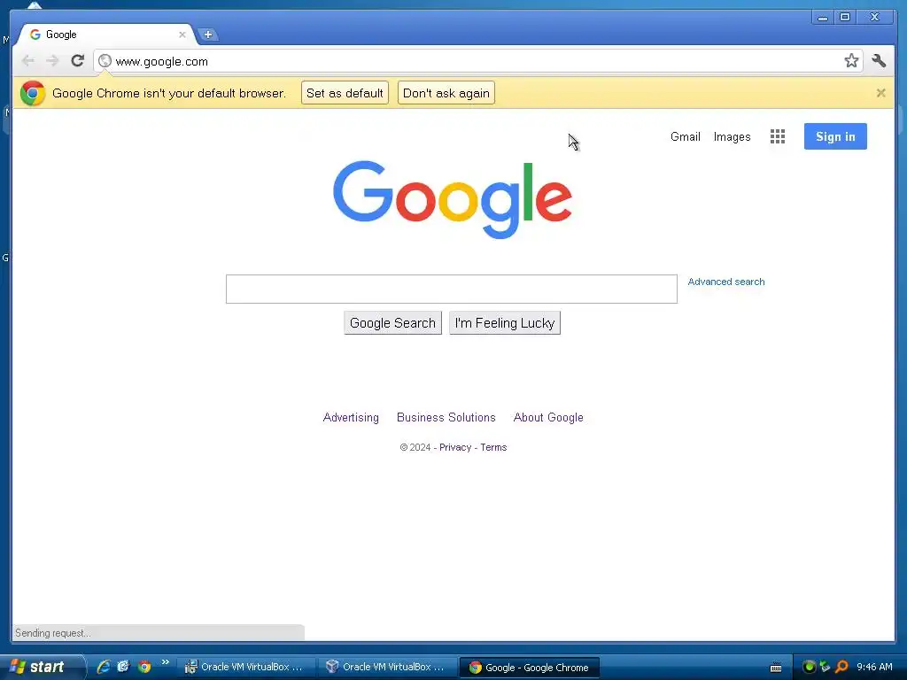This screenshot has height=680, width=907.
Task: Click the orange magnifier tray icon
Action: [x=841, y=667]
